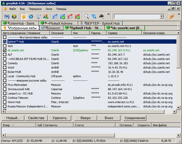182x144 pixels.
Task: Expand main toolbar overflow chevron after hat icon
Action: [108, 14]
